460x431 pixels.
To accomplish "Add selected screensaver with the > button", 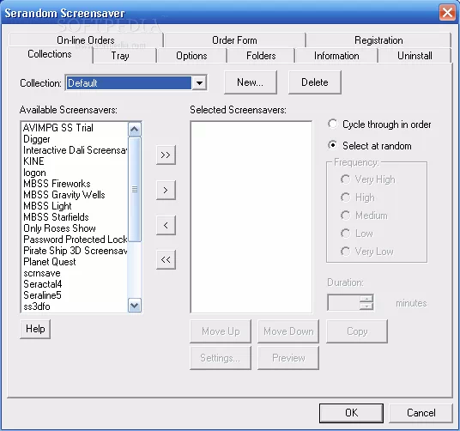I will coord(166,190).
